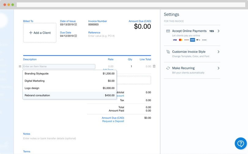The height and width of the screenshot is (154, 248).
Task: Focus the Enter an Item Name field
Action: [x=59, y=66]
